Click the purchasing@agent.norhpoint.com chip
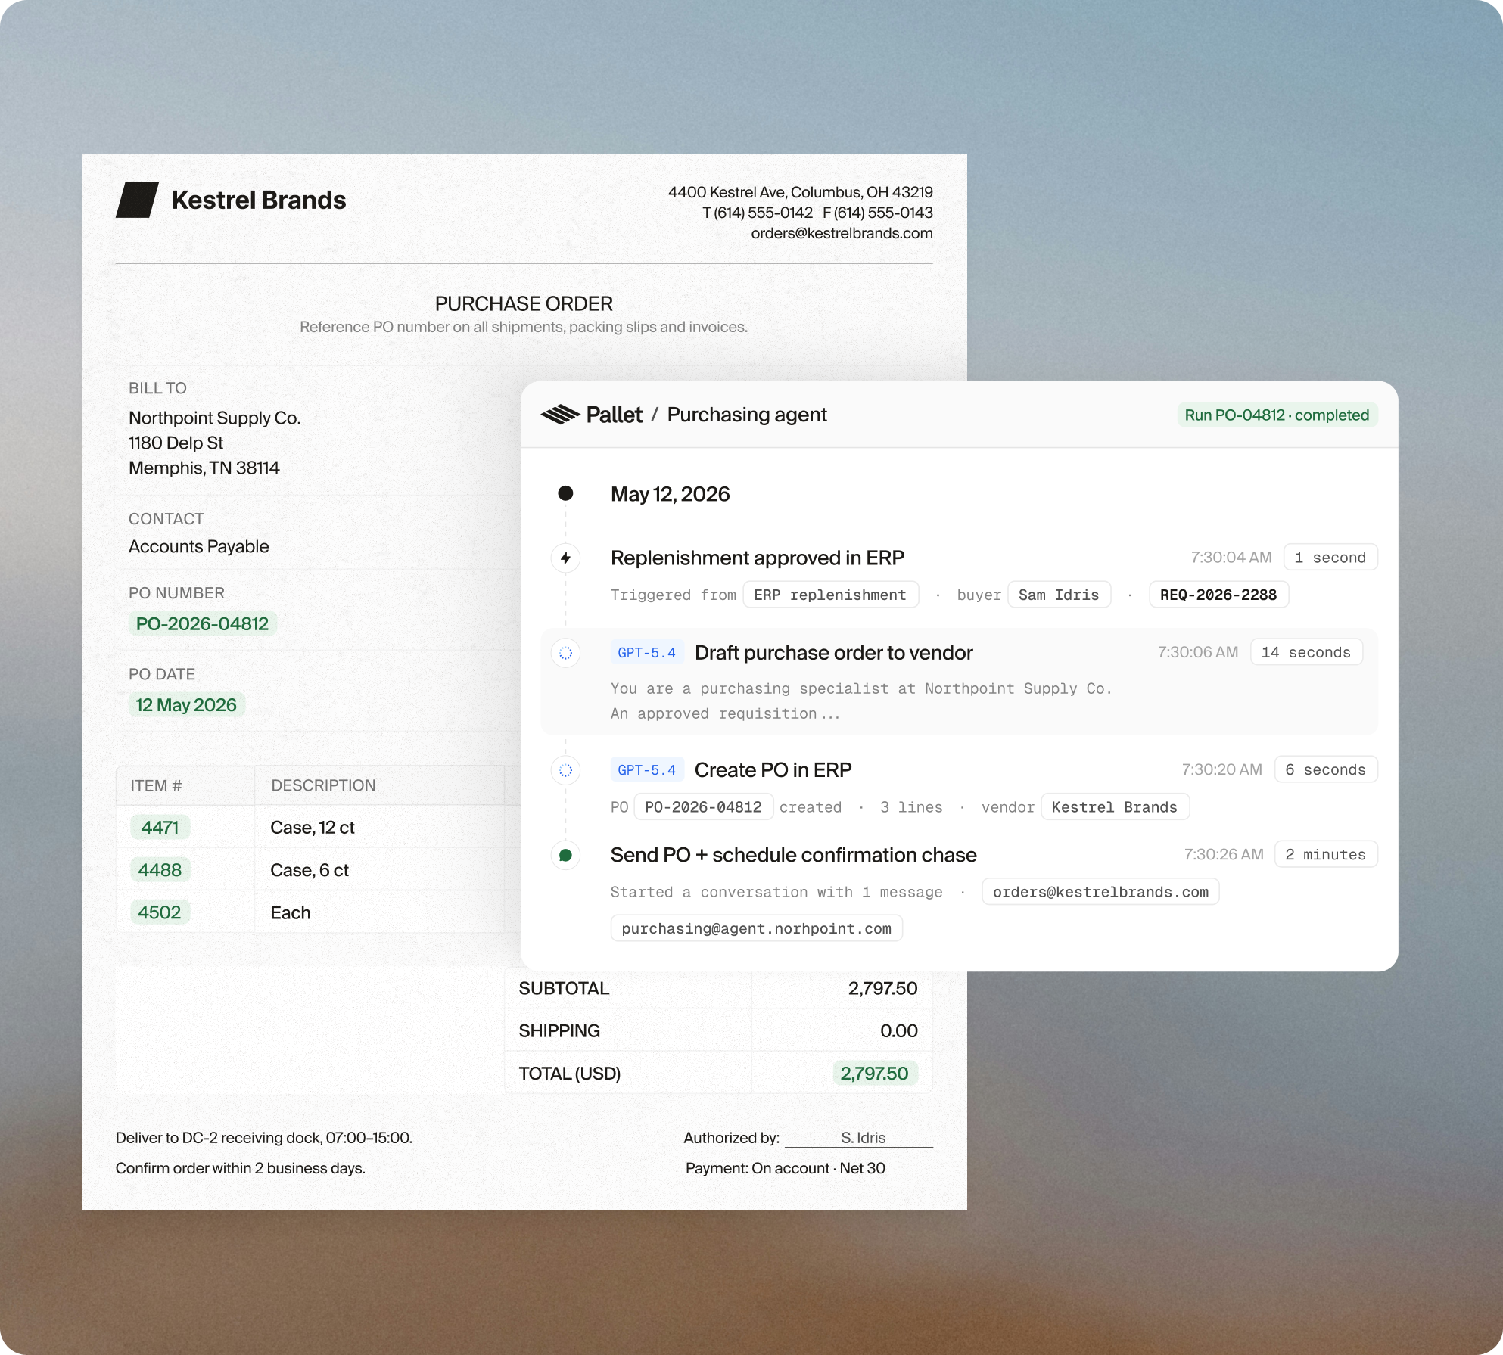Viewport: 1503px width, 1355px height. [x=756, y=928]
